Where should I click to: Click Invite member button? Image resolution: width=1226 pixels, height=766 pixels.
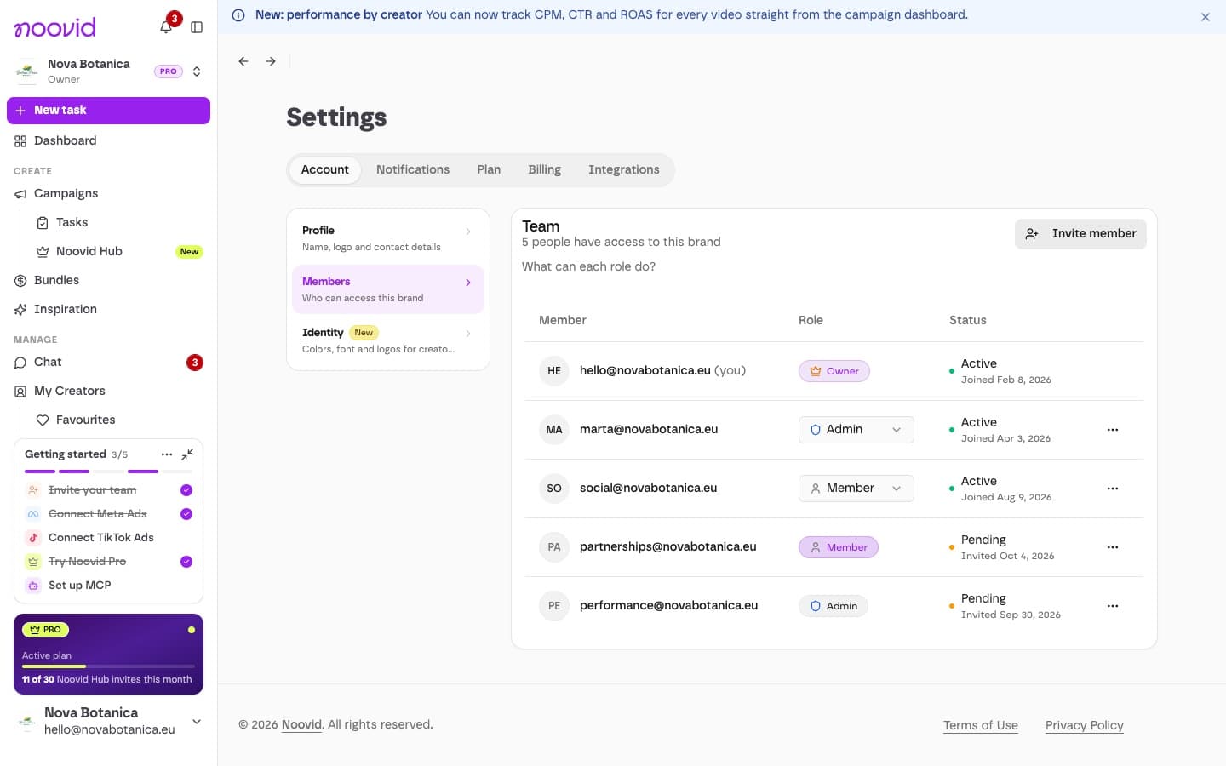(1080, 234)
